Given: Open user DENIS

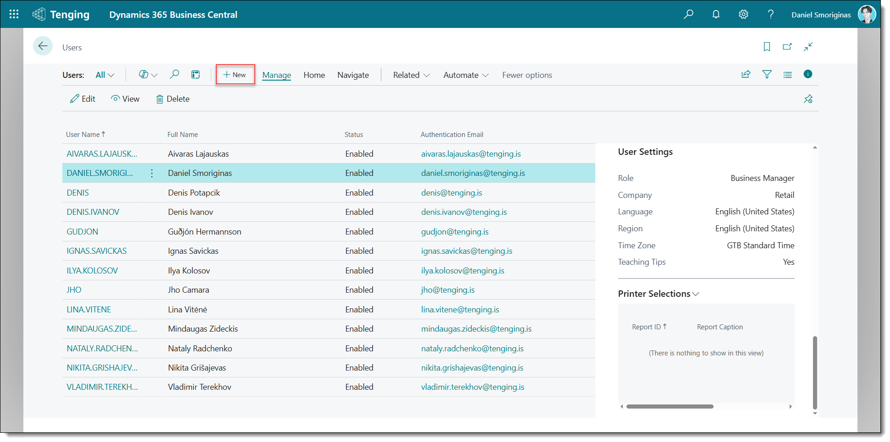Looking at the screenshot, I should (78, 193).
